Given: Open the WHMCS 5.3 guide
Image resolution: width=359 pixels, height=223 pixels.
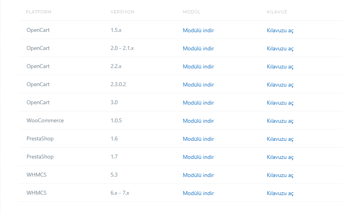Looking at the screenshot, I should [x=280, y=175].
